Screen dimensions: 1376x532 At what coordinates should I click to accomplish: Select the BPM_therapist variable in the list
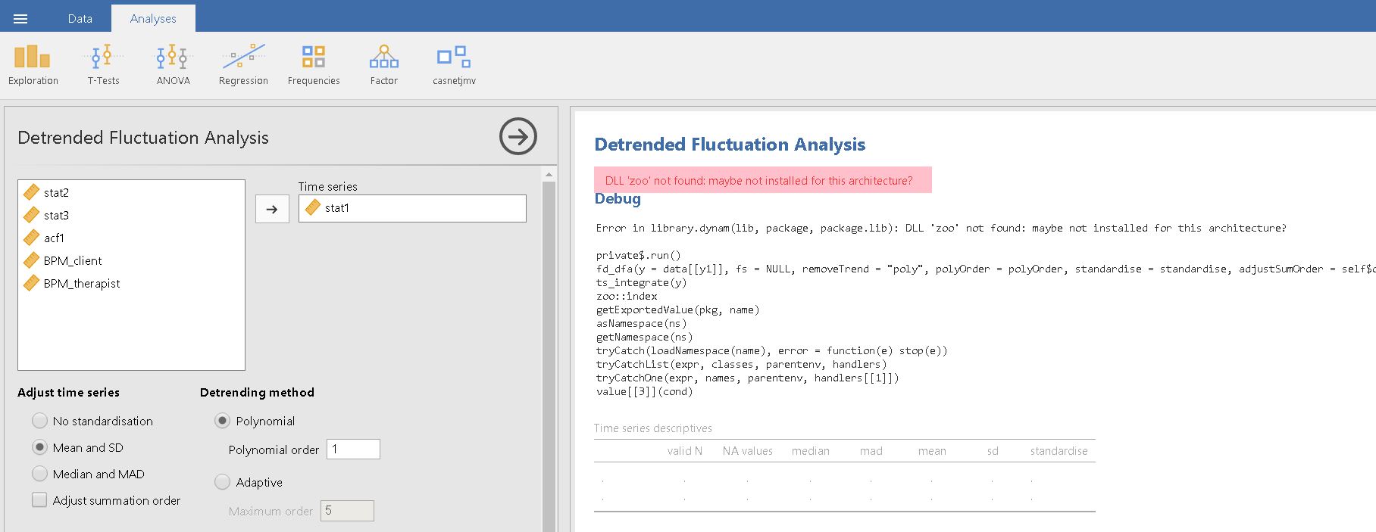(x=82, y=283)
